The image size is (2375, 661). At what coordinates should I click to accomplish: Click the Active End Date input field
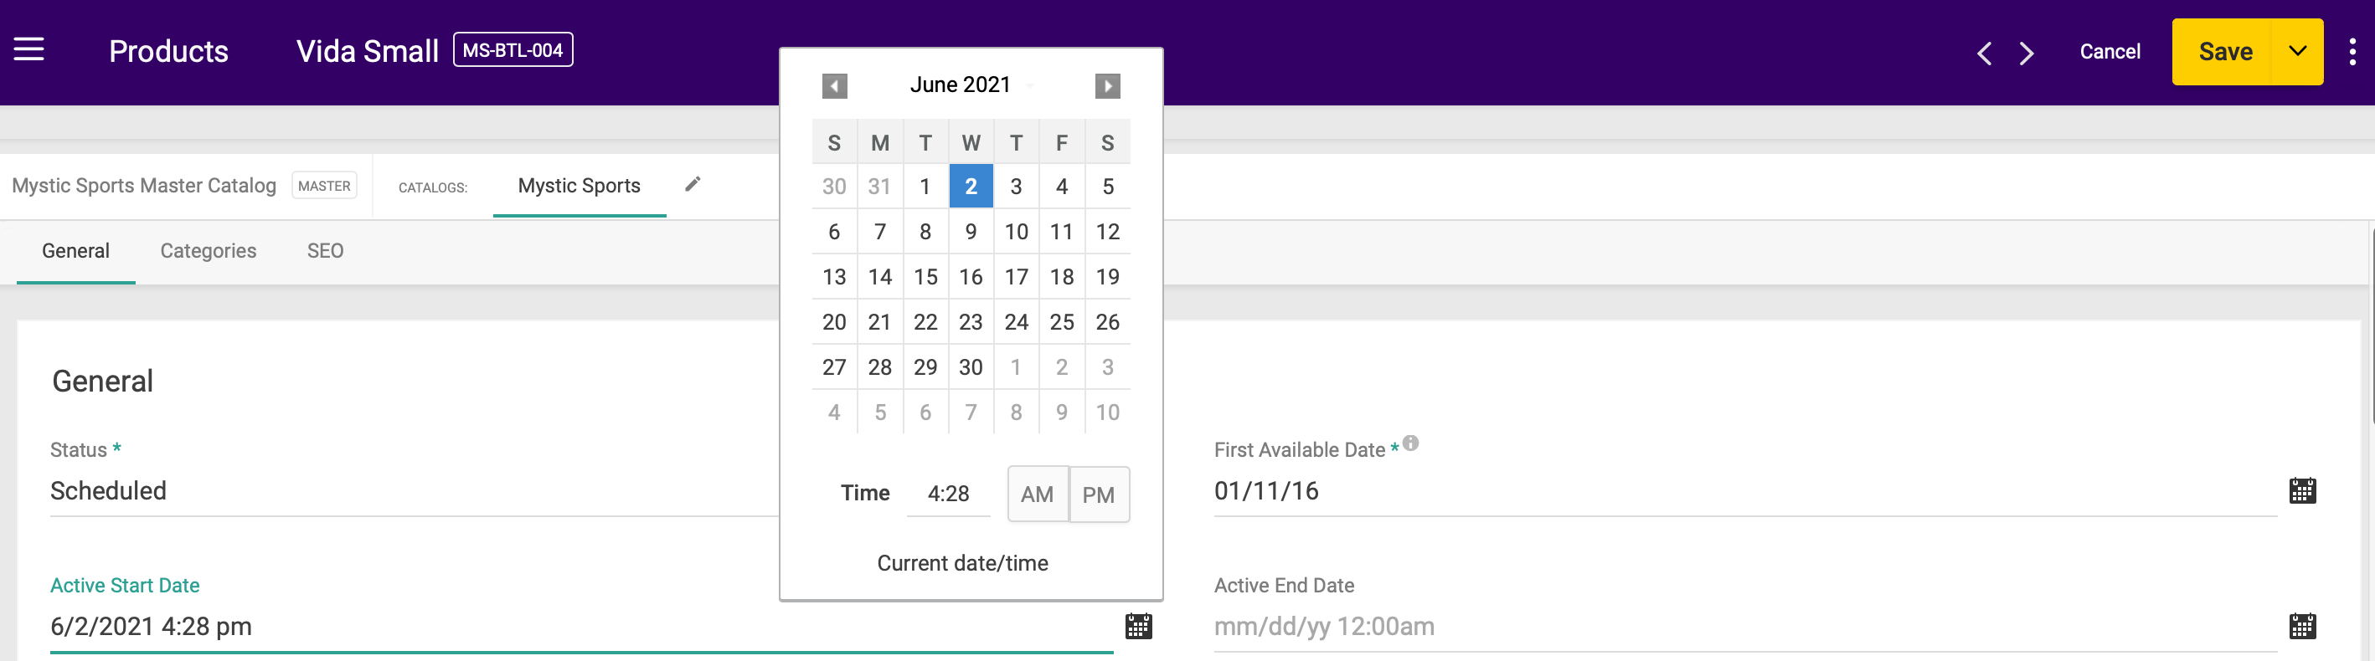point(1745,626)
